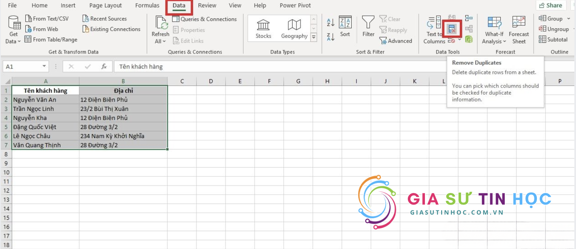Expand the Refresh All menu

tap(160, 30)
